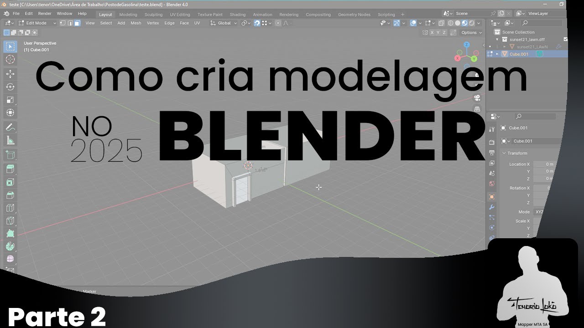The height and width of the screenshot is (328, 584).
Task: Expand the Cube.001 outliner item
Action: 497,54
